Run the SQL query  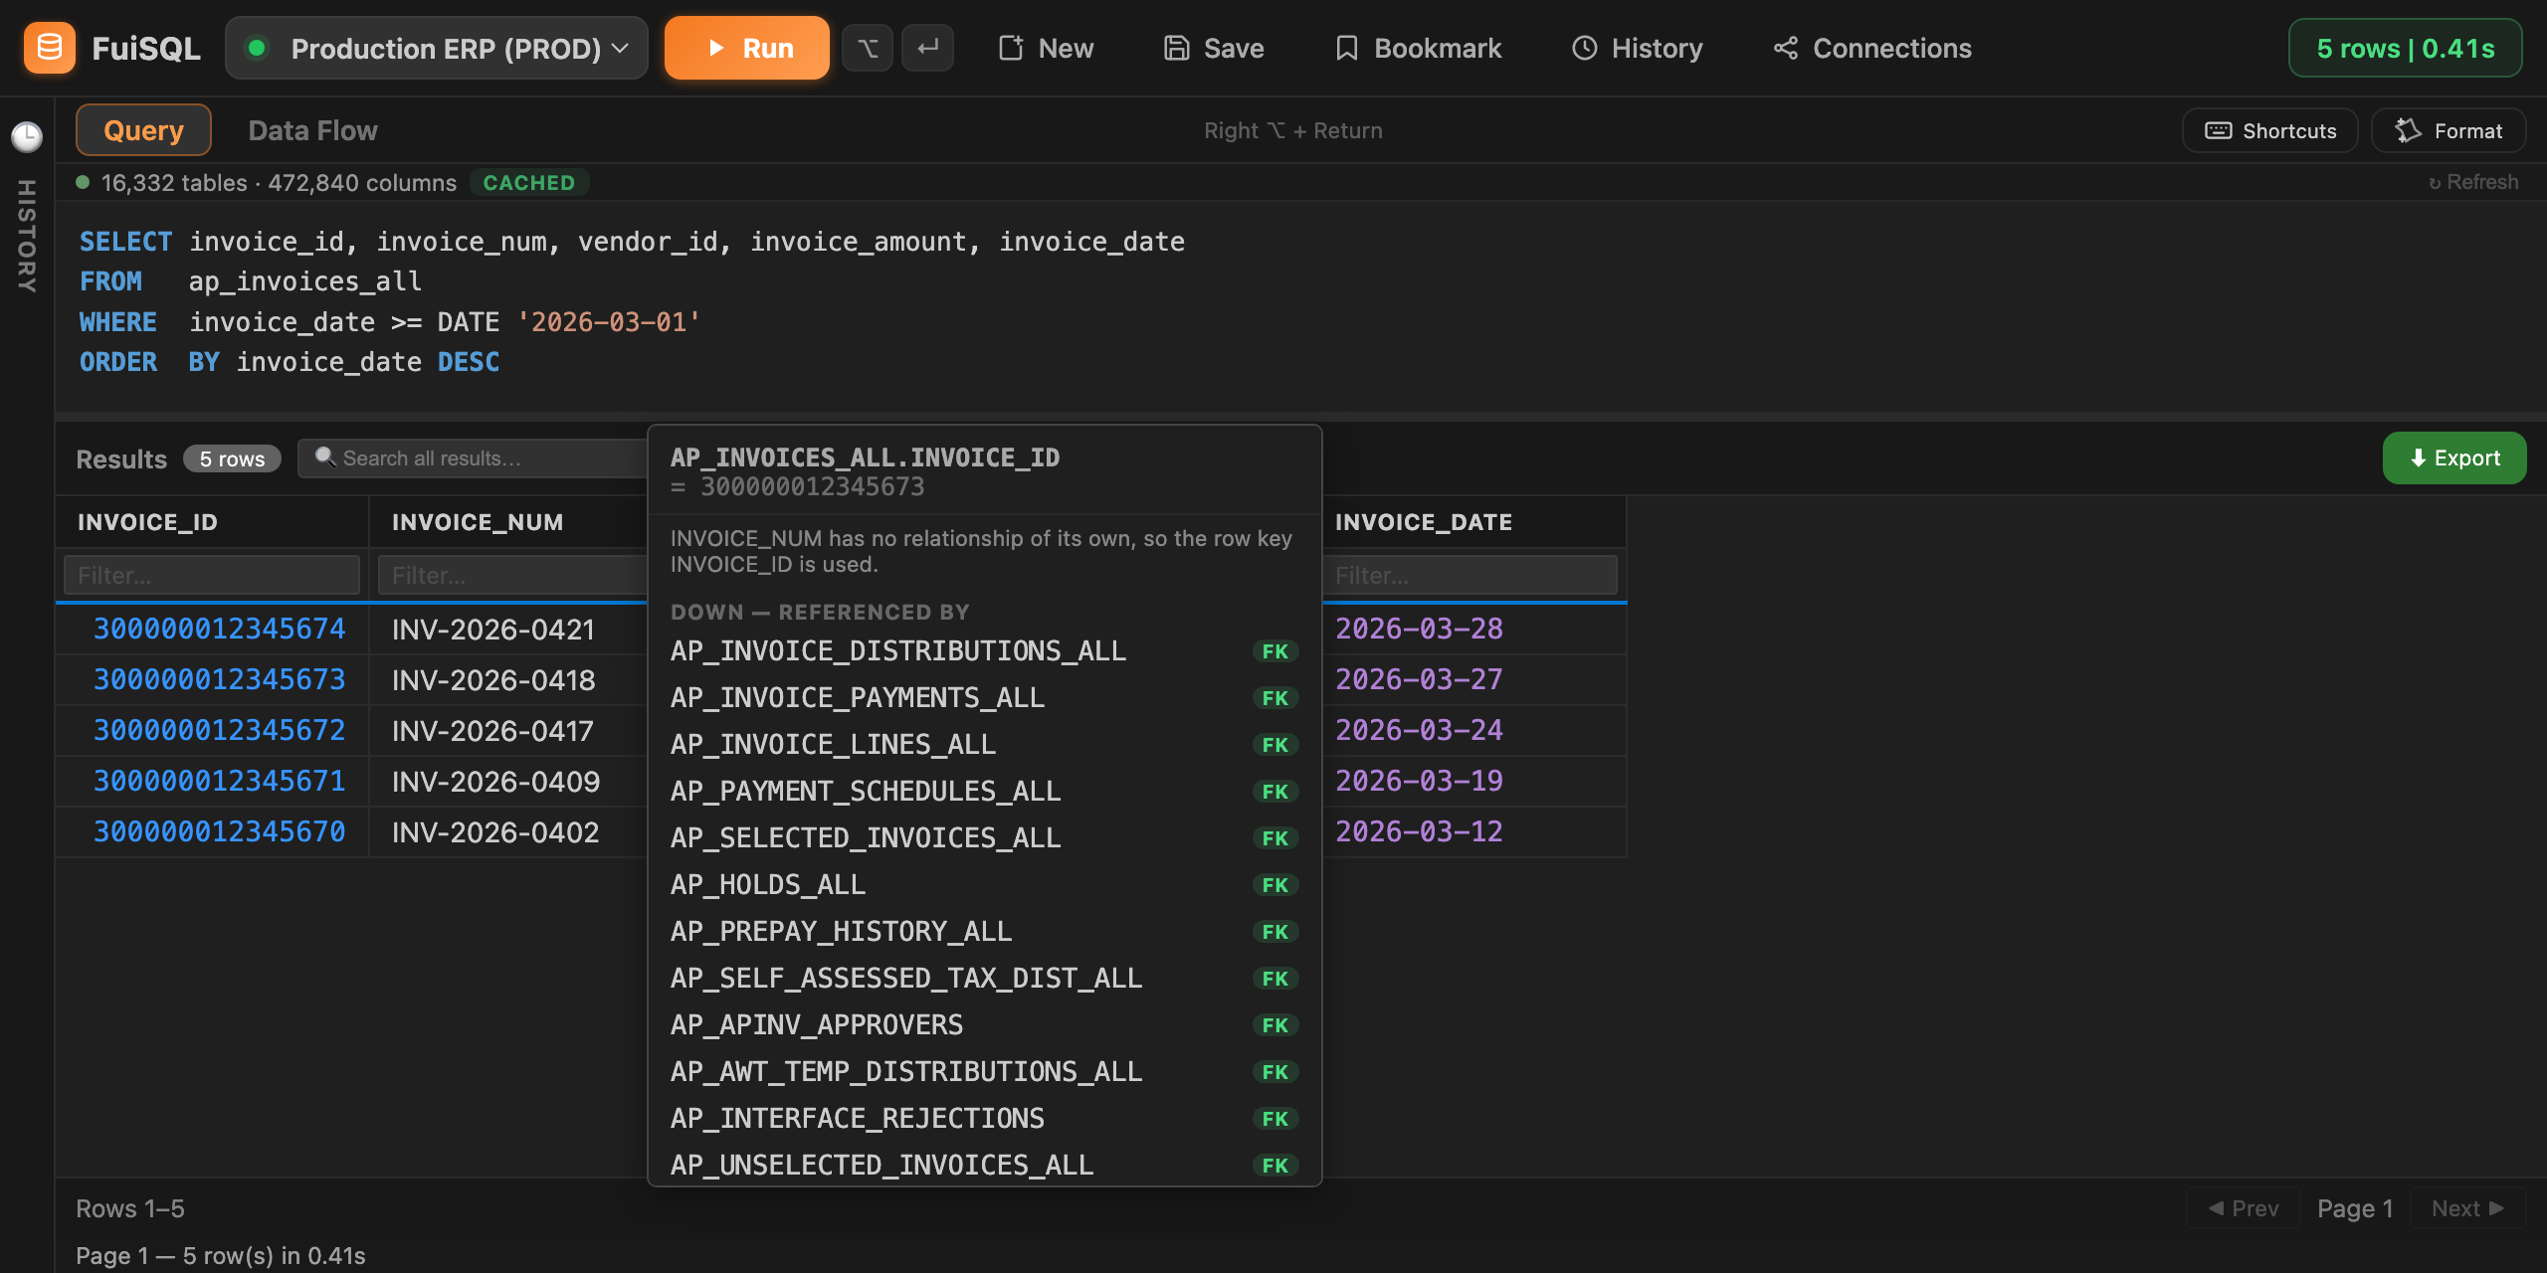(x=747, y=48)
